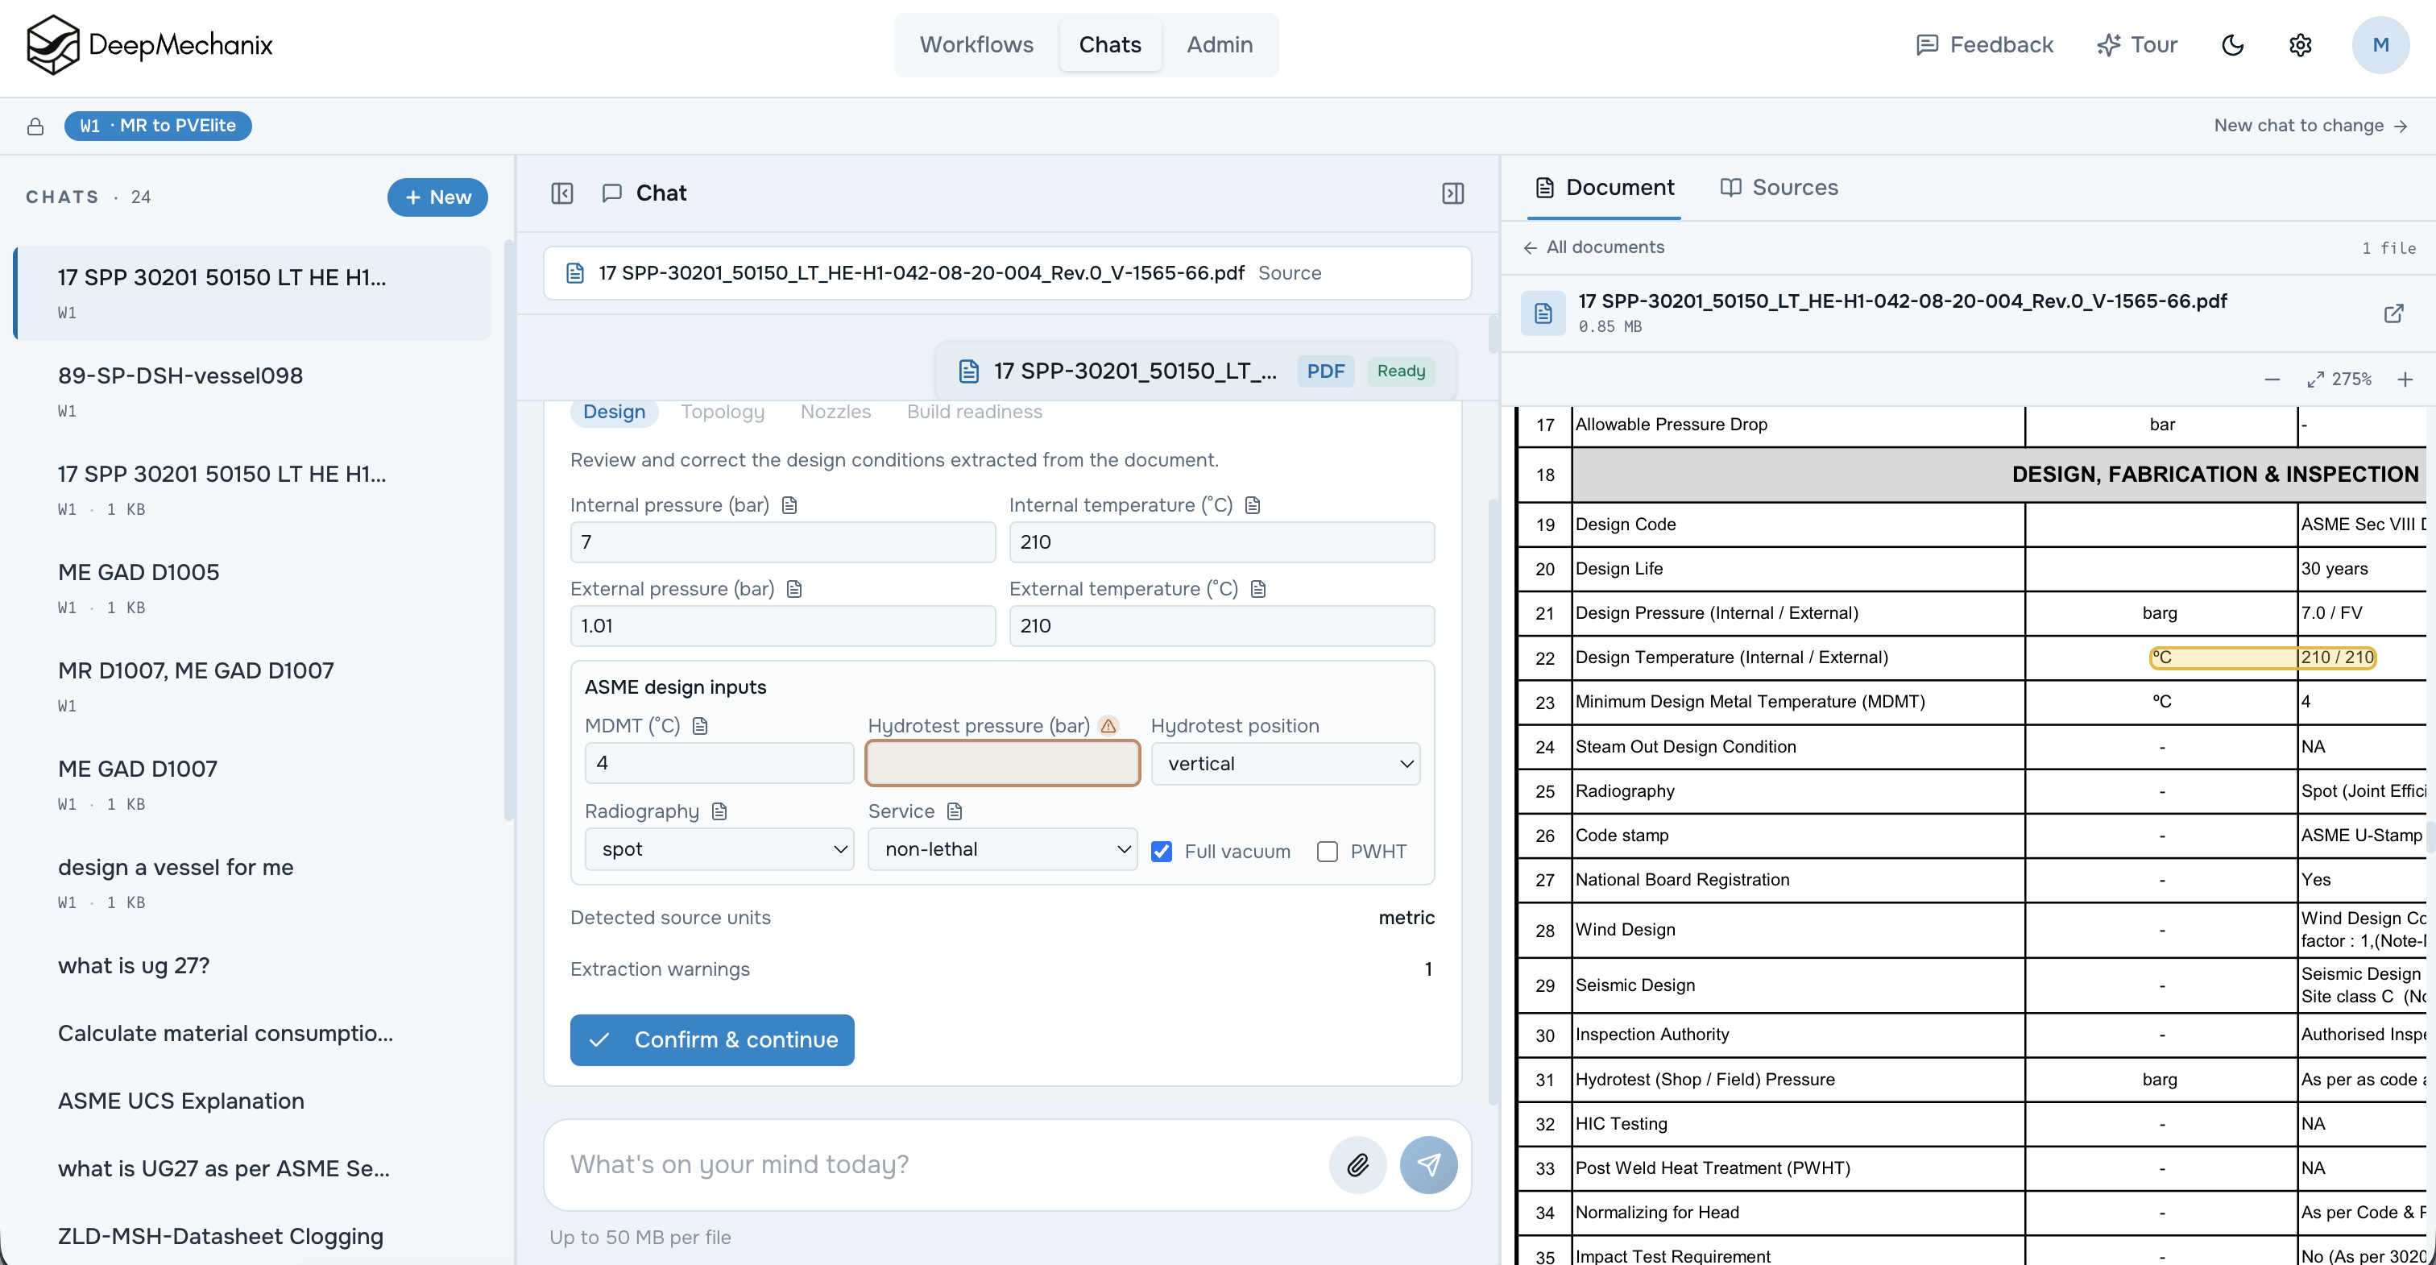
Task: Attach a file with paperclip icon
Action: click(x=1357, y=1165)
